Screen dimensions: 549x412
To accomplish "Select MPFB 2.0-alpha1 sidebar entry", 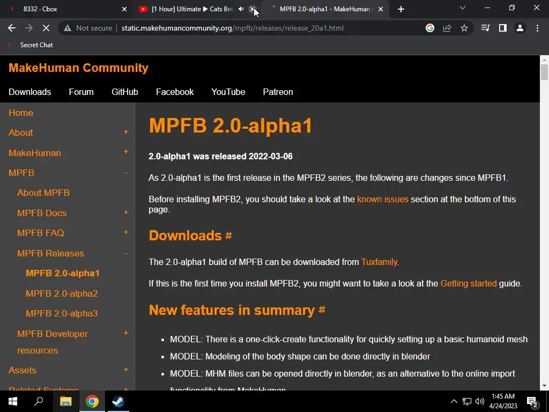I will click(x=63, y=273).
